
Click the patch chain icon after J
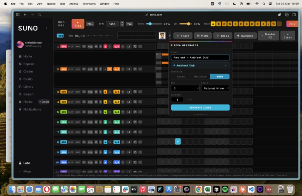tap(268, 24)
